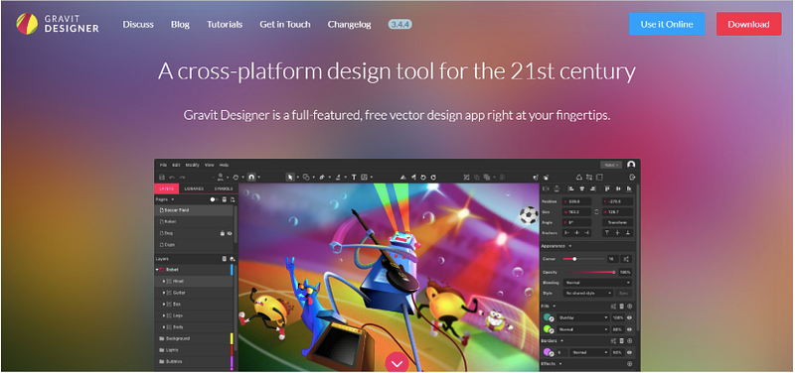Open the View menu in app preview

pyautogui.click(x=210, y=165)
